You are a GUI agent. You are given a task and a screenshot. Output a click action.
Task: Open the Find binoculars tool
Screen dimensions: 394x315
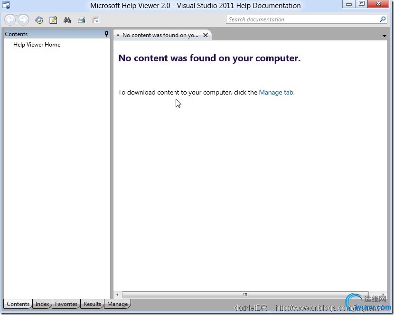pyautogui.click(x=67, y=20)
